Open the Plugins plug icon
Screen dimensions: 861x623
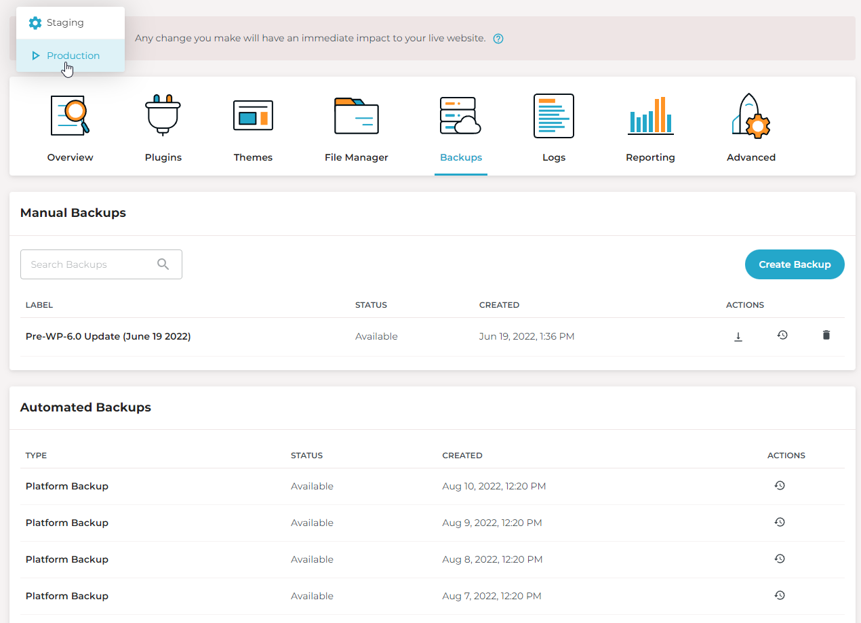click(163, 116)
